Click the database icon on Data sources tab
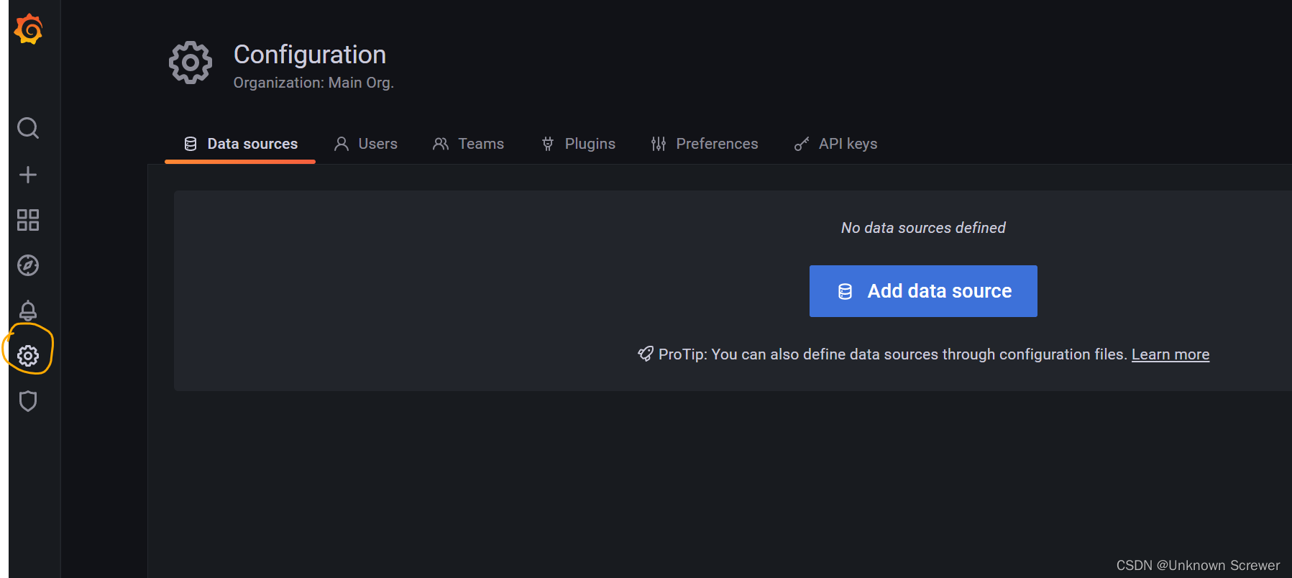 (x=191, y=144)
